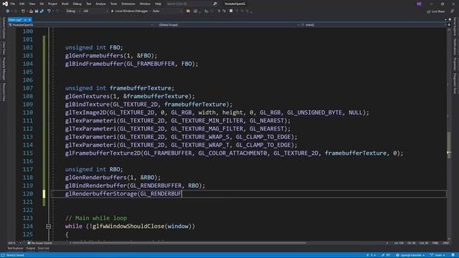Click the Search (Ctrl+Q) box

pos(191,4)
